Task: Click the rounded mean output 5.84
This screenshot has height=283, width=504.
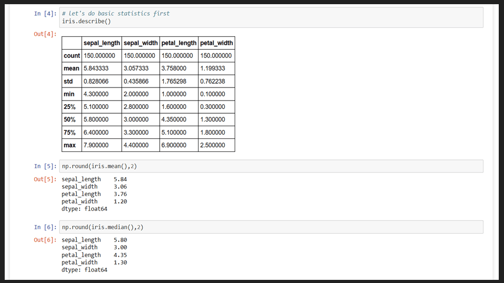Action: tap(120, 179)
